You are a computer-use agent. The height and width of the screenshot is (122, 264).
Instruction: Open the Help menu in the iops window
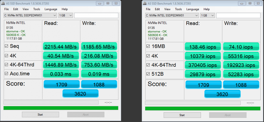[x=206, y=9]
